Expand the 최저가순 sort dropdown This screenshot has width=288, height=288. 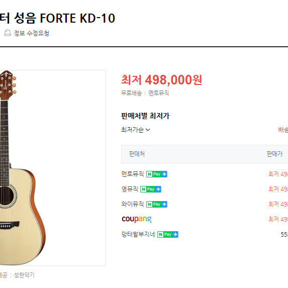click(136, 130)
